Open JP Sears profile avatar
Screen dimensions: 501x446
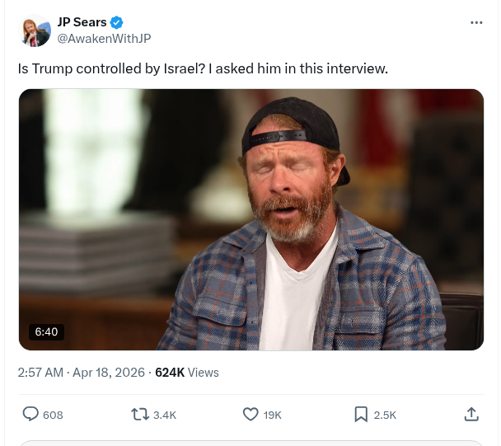[35, 31]
